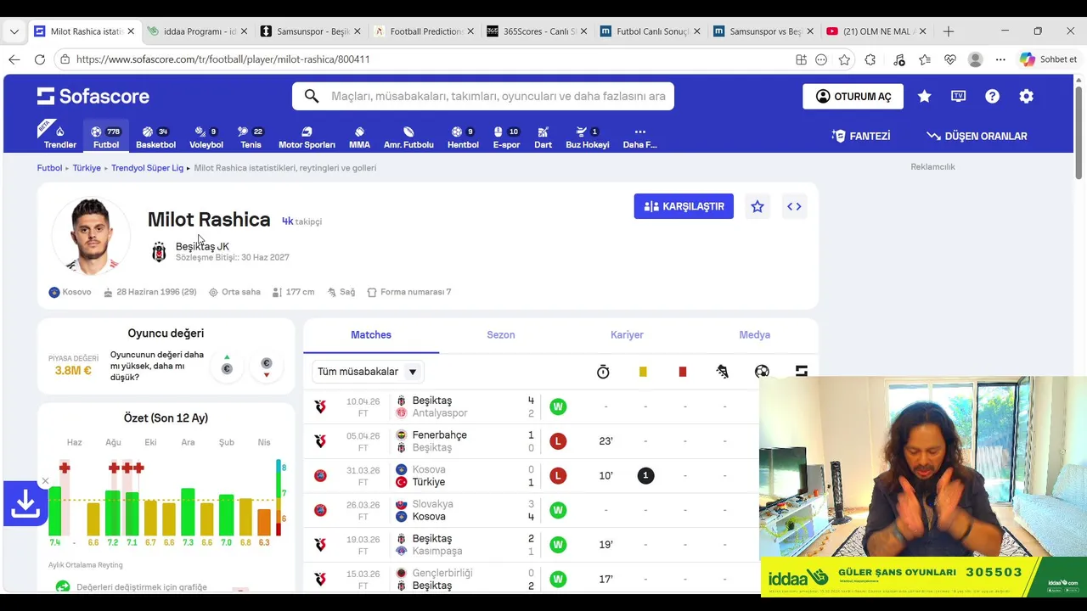The image size is (1087, 611).
Task: Follow the Türkiye breadcrumb link
Action: click(x=87, y=168)
